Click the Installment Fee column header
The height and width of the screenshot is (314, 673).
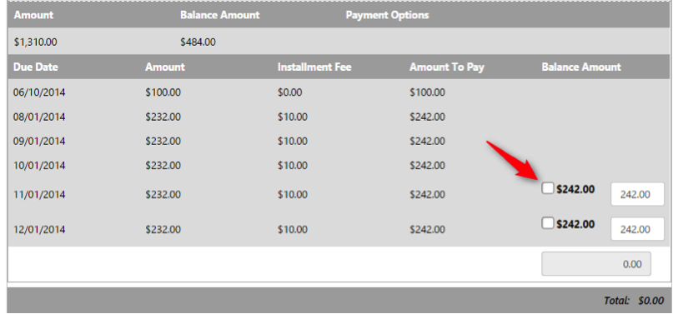(x=314, y=67)
